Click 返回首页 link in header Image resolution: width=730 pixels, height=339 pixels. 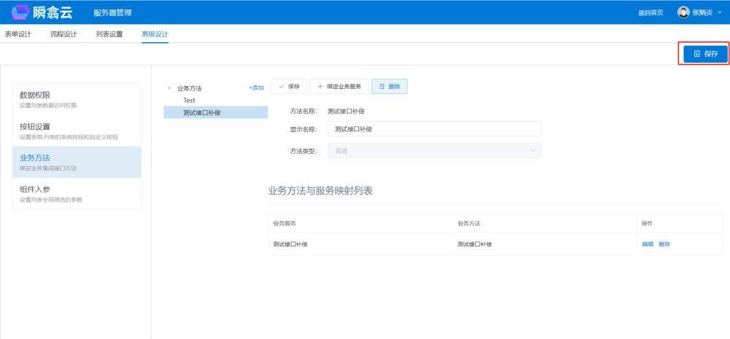pyautogui.click(x=650, y=12)
